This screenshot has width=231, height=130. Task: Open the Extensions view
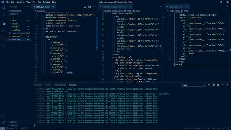[3, 38]
